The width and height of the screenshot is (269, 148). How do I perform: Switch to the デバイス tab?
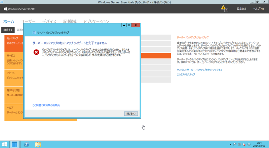[x=49, y=22]
